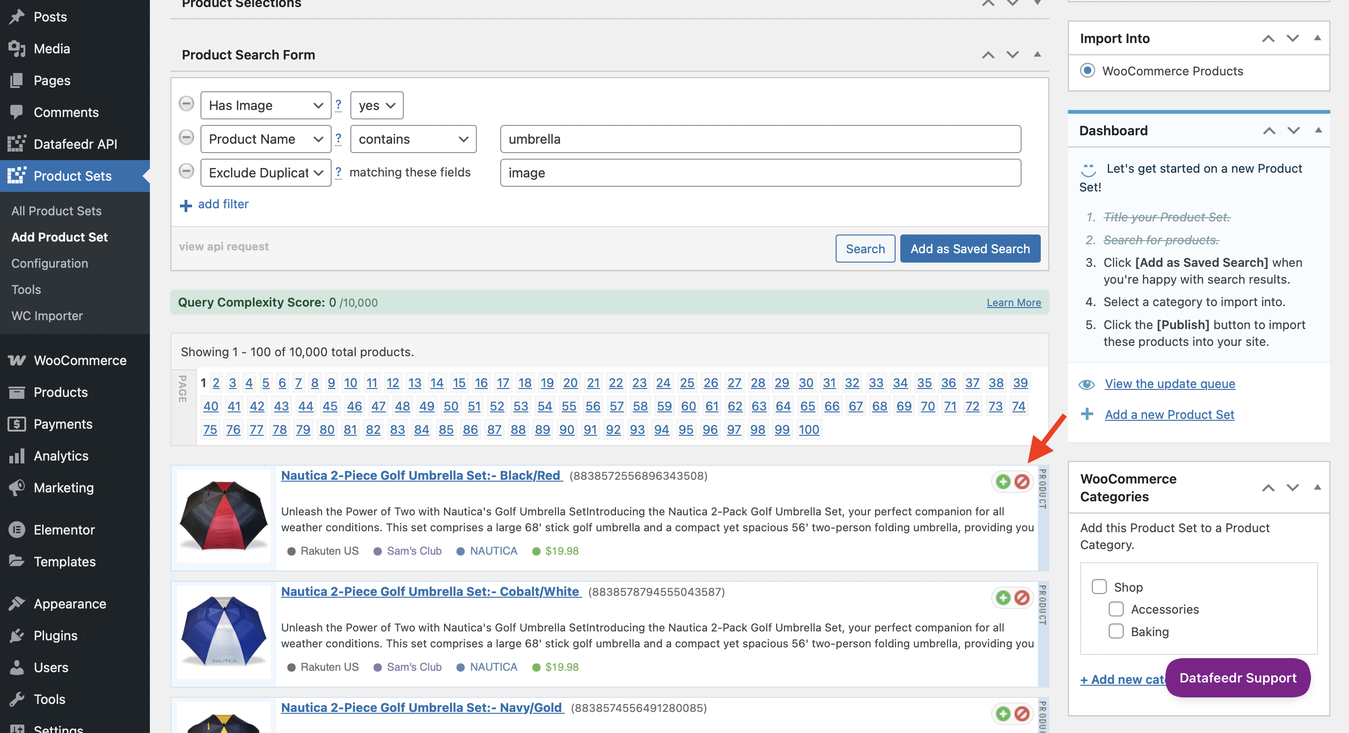Screen dimensions: 1349x733
Task: Click the Search button
Action: point(865,249)
